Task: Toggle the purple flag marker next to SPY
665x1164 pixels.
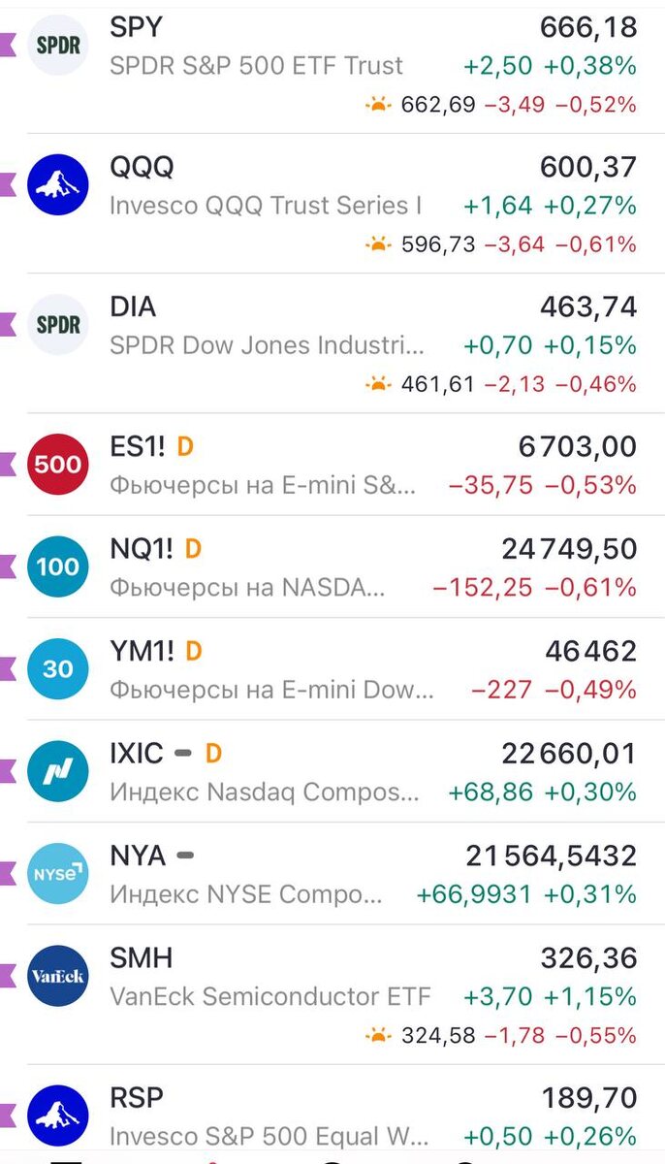Action: (x=6, y=44)
